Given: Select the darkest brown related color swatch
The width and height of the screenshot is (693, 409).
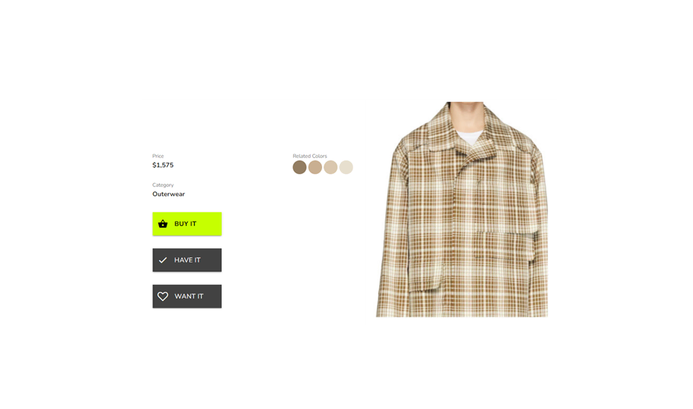Looking at the screenshot, I should click(x=300, y=167).
